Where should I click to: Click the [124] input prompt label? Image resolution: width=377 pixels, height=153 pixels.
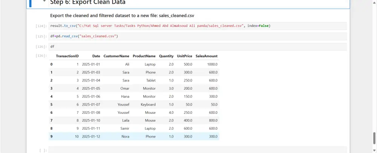coord(41,26)
